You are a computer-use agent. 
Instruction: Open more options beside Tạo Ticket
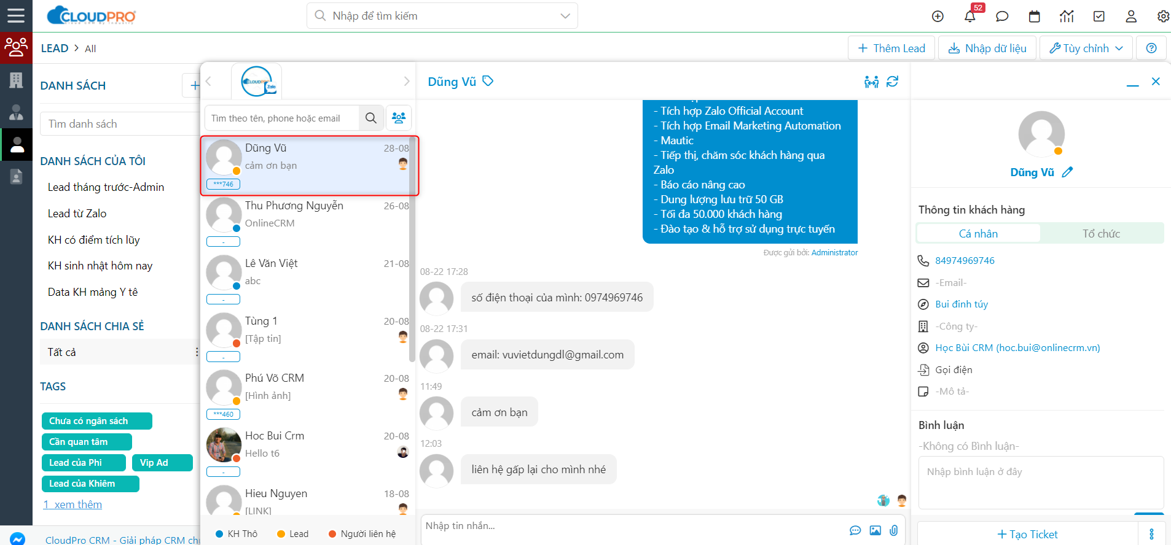[1151, 534]
